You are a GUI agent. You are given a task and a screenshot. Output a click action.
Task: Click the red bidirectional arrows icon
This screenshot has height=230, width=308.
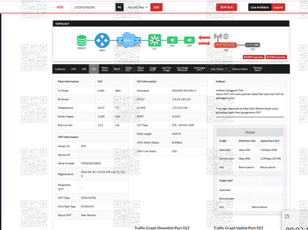coord(205,41)
